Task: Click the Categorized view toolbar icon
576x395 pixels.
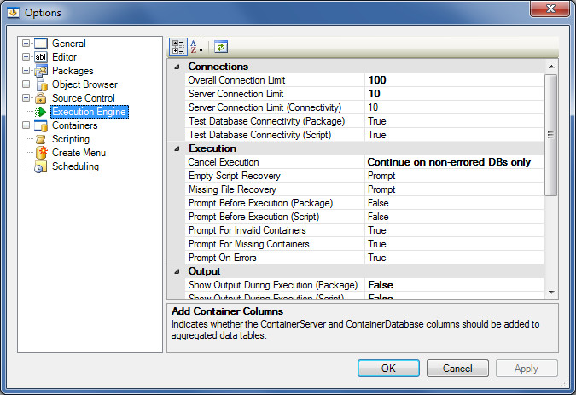Action: pos(178,46)
